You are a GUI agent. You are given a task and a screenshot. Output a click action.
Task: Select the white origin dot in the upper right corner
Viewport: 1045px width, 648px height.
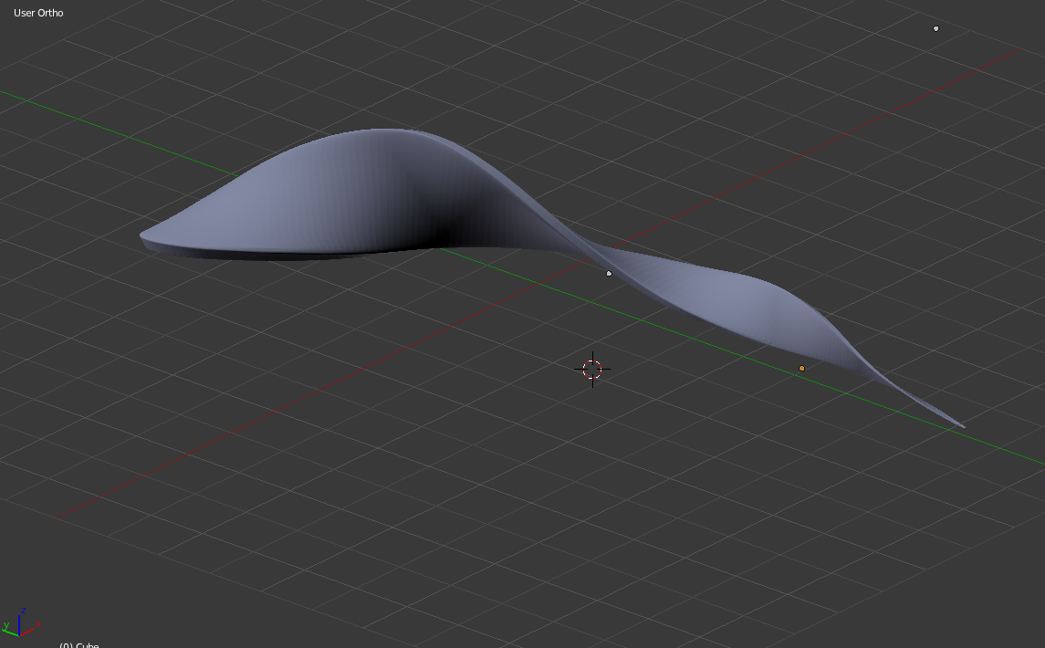[935, 28]
